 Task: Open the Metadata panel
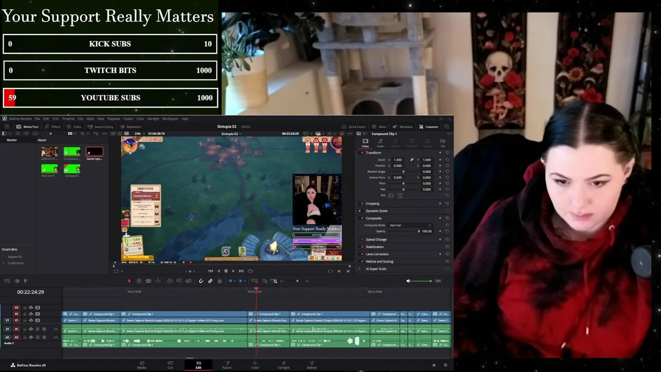click(x=403, y=127)
